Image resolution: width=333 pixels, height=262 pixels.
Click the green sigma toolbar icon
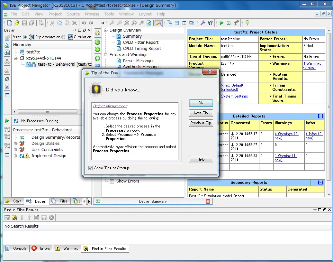(229, 23)
